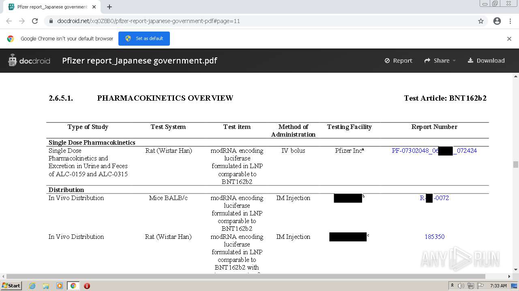This screenshot has width=519, height=291.
Task: Open report link PF-07302048_06
Action: tap(415, 151)
